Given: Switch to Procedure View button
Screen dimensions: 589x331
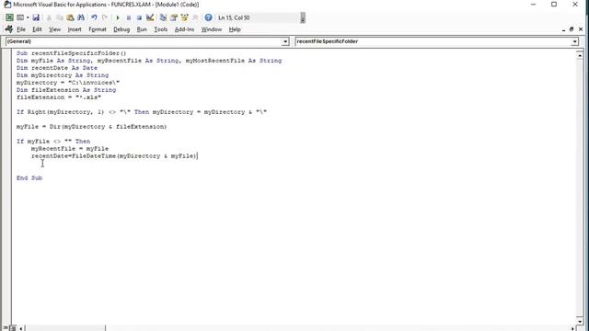Looking at the screenshot, I should tap(6, 328).
